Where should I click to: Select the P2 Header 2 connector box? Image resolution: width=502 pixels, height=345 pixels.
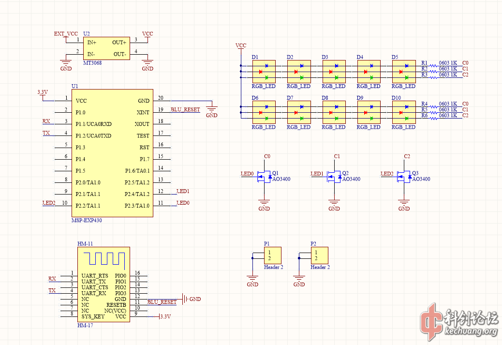click(320, 255)
